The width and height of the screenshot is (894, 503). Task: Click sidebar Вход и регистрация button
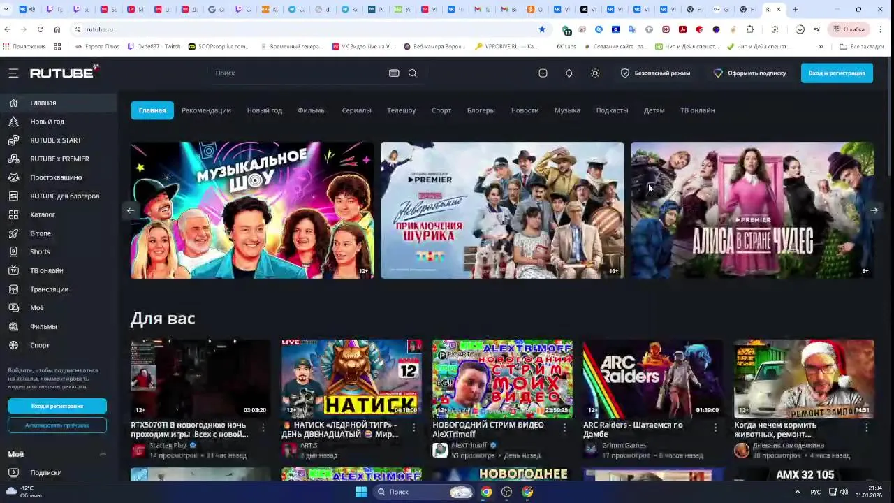click(57, 406)
